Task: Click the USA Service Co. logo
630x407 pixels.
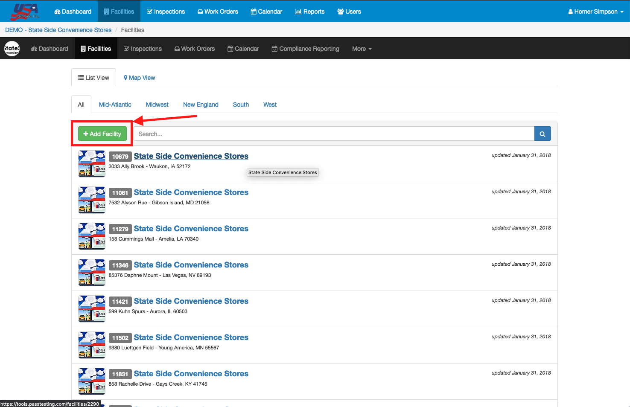Action: coord(26,12)
